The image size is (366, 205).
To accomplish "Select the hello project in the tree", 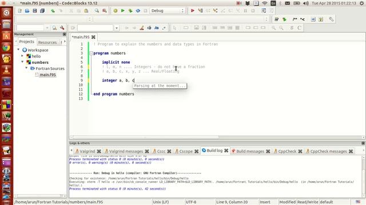I will pyautogui.click(x=36, y=56).
